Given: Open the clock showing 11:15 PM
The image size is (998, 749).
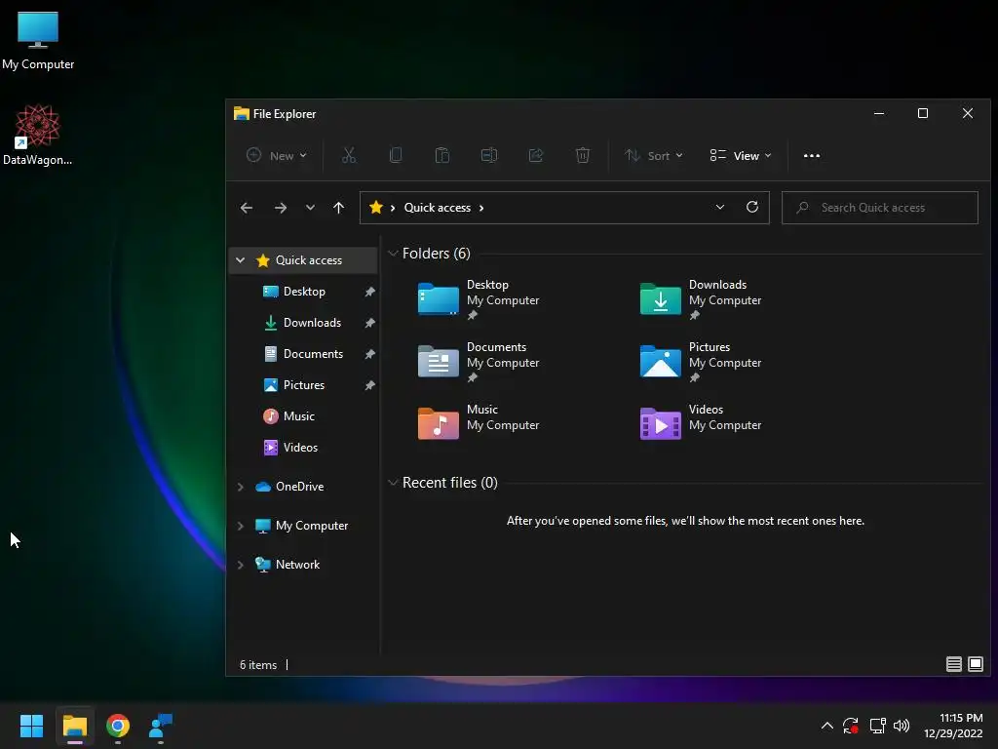Looking at the screenshot, I should [953, 726].
